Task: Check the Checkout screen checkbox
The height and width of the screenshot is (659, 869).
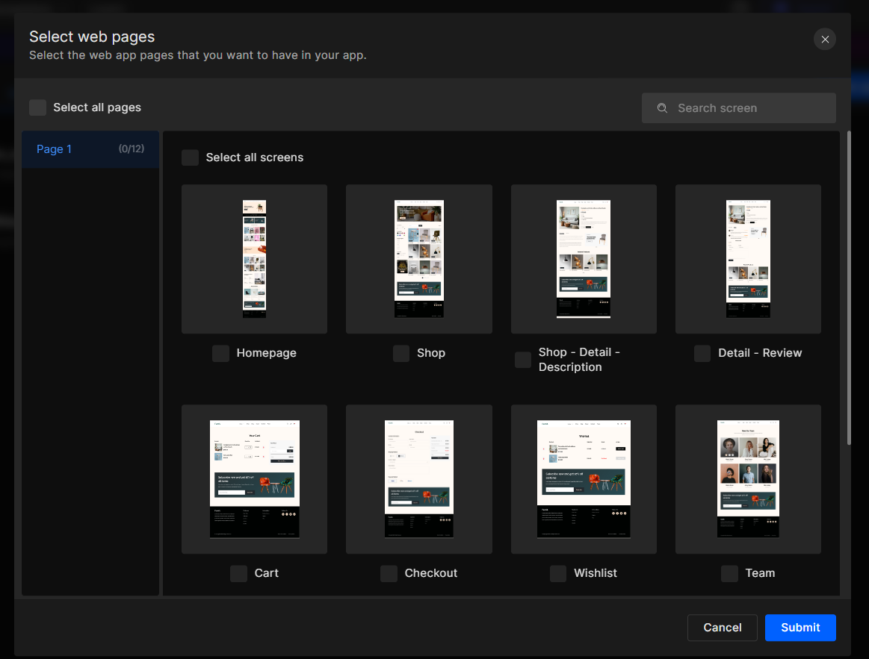Action: coord(388,573)
